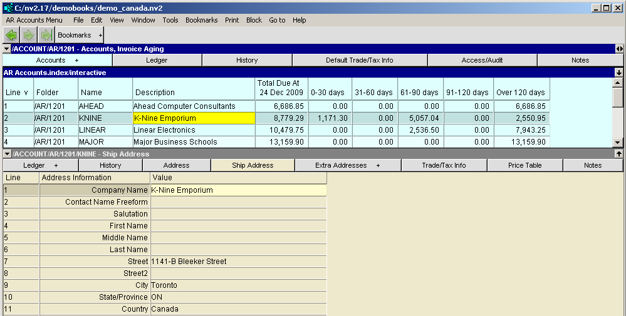Click the Access/Audit tab
Image resolution: width=626 pixels, height=316 pixels.
[482, 60]
